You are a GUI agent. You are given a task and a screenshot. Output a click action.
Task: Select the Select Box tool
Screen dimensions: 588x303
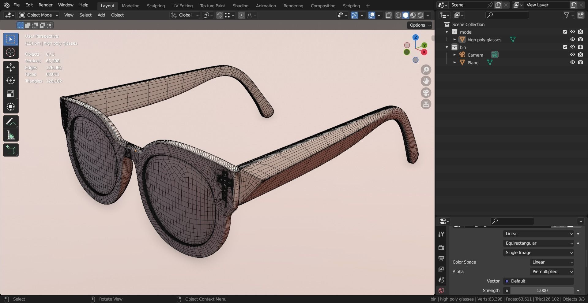pyautogui.click(x=11, y=39)
